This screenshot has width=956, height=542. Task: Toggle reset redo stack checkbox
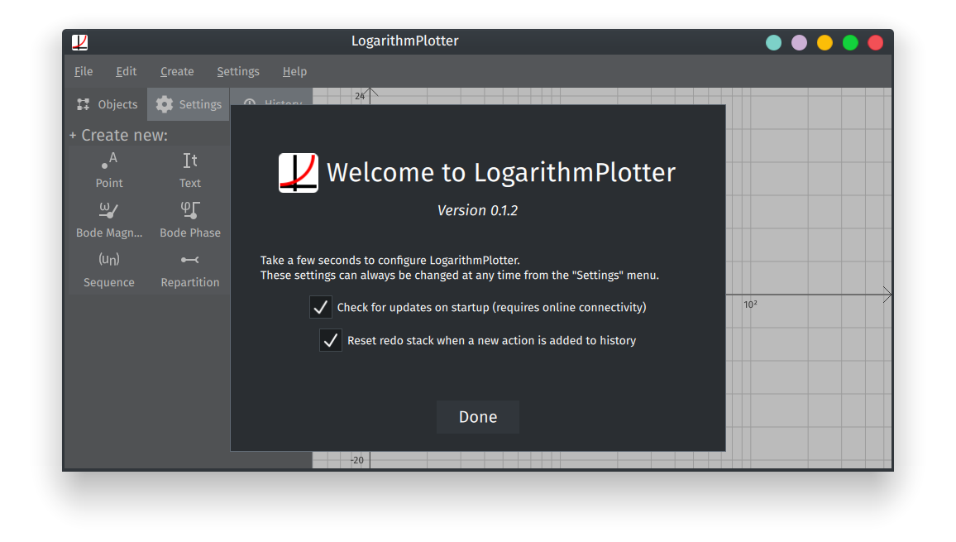(x=331, y=341)
